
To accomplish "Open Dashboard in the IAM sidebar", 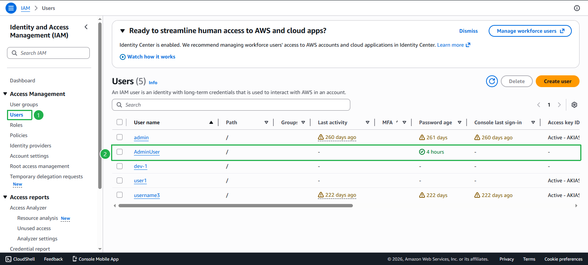I will click(22, 80).
